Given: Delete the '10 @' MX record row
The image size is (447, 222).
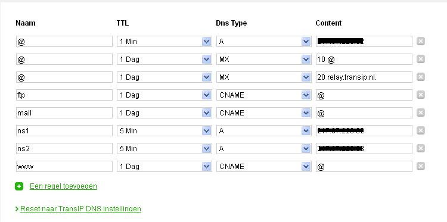Looking at the screenshot, I should point(421,59).
